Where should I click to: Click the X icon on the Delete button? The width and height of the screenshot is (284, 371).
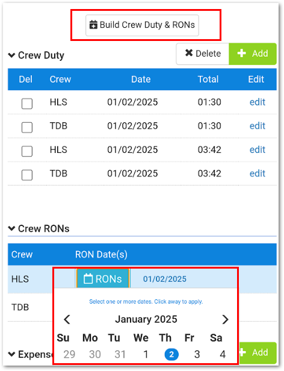[x=189, y=53]
